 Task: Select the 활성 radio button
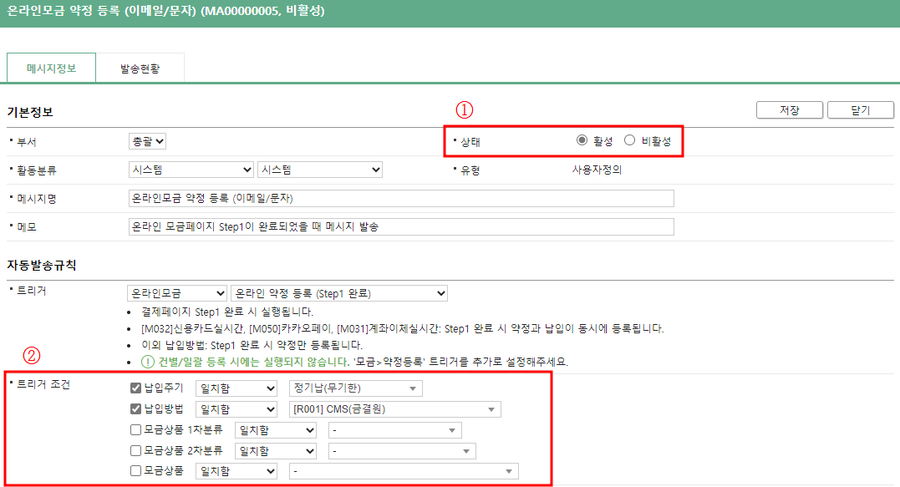click(582, 140)
